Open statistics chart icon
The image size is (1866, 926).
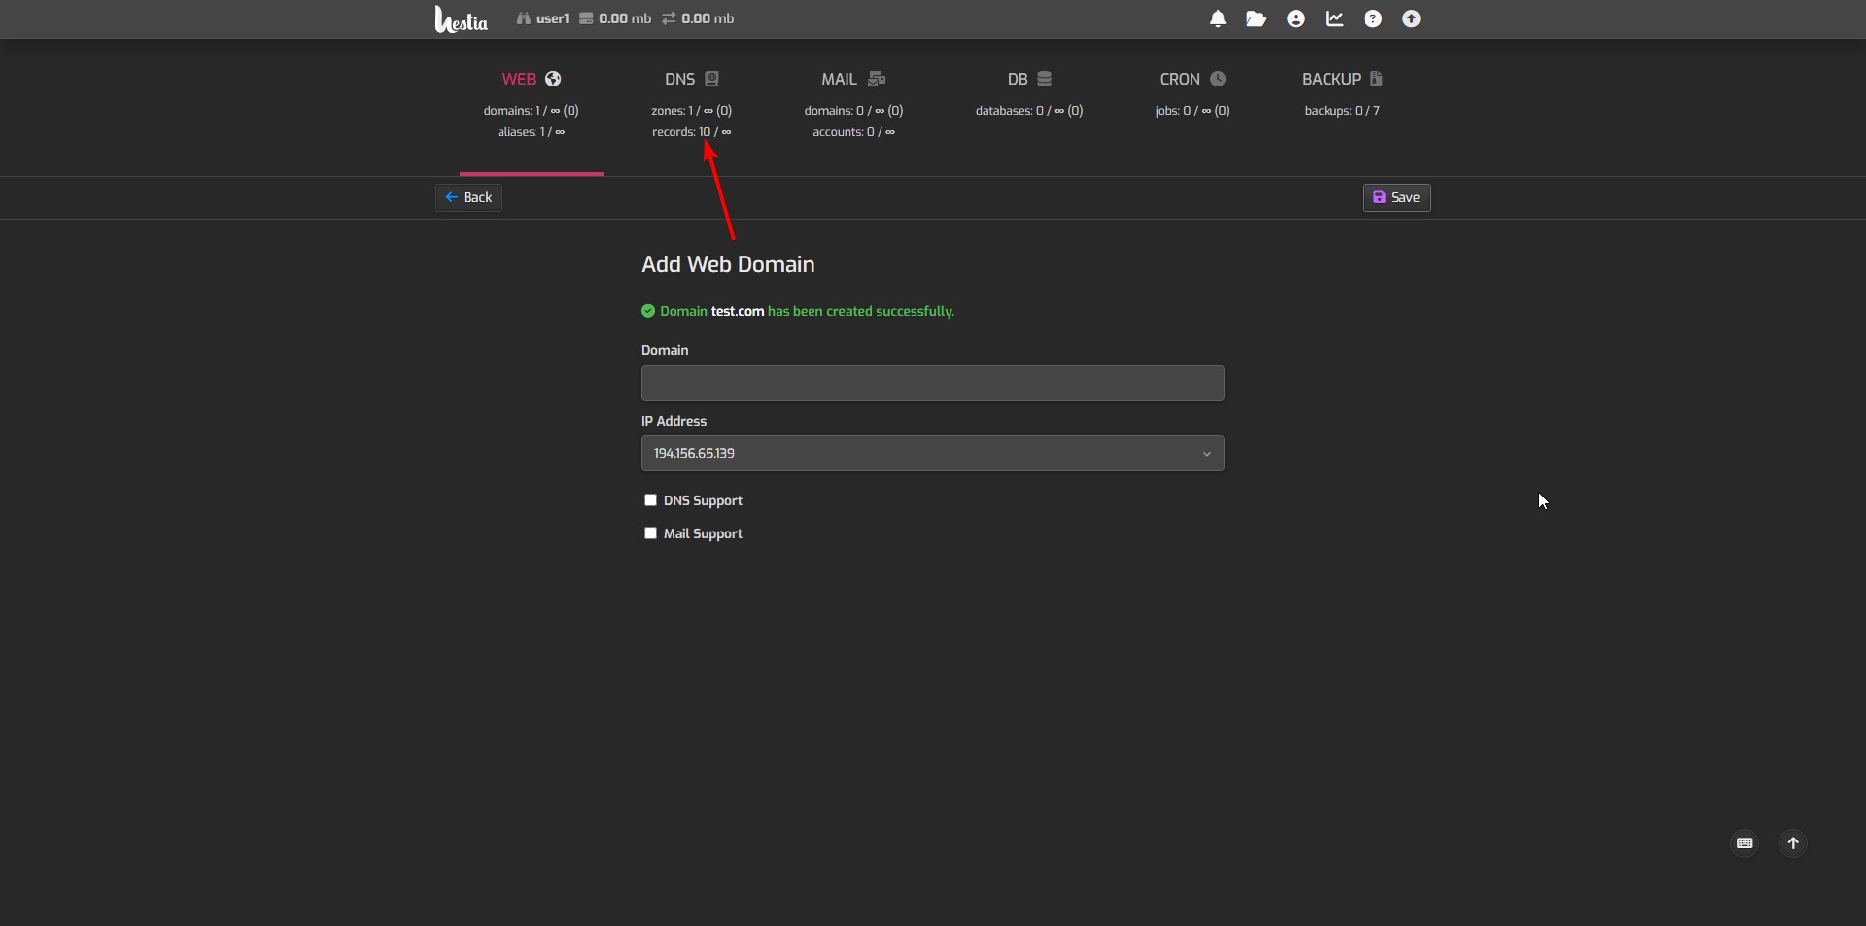(x=1334, y=19)
